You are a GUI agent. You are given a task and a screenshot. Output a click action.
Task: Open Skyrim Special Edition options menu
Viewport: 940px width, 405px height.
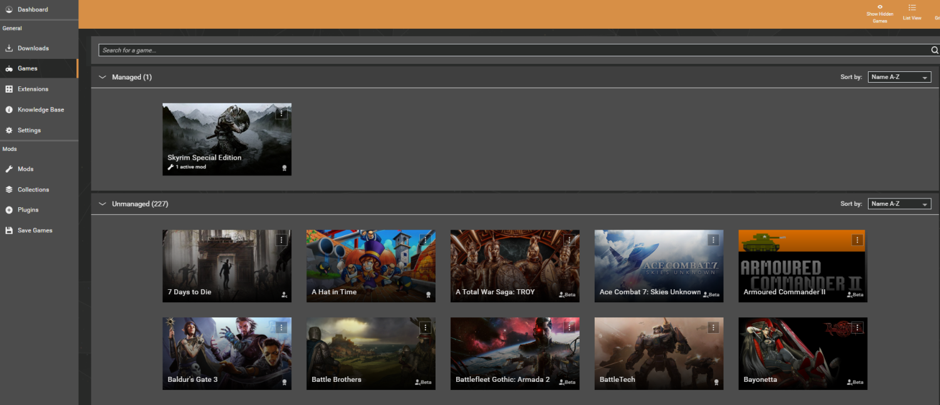pos(281,113)
